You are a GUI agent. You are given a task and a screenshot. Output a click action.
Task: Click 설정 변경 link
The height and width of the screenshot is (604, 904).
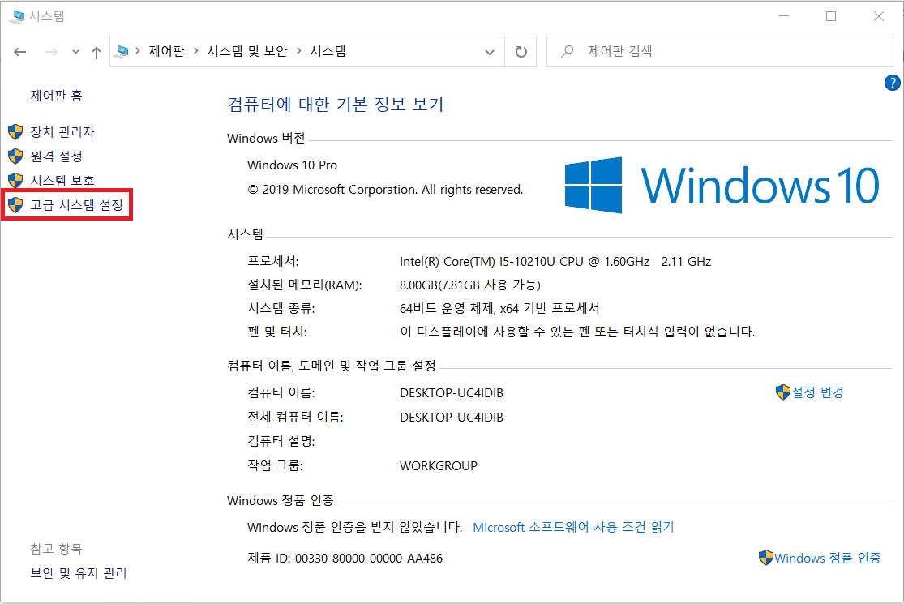tap(817, 392)
